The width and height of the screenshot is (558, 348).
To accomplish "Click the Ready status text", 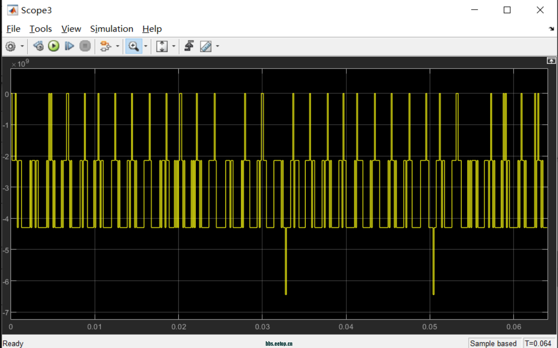I will (x=13, y=344).
